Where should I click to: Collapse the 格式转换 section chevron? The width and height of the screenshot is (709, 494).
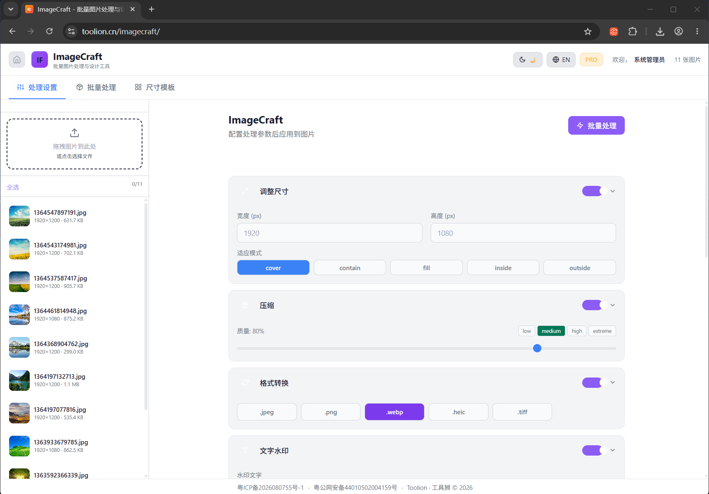613,382
